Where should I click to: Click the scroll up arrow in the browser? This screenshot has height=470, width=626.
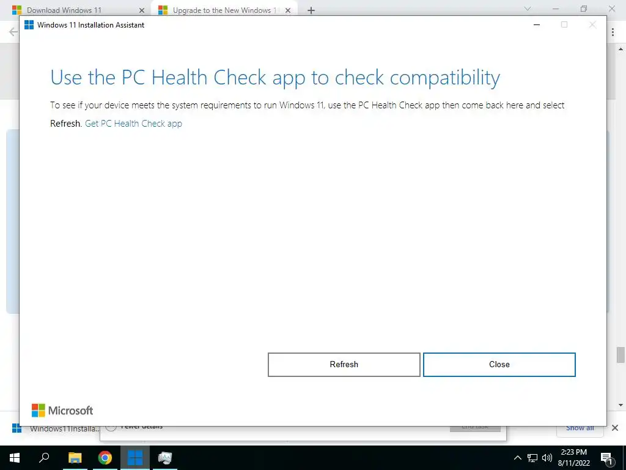pos(620,49)
